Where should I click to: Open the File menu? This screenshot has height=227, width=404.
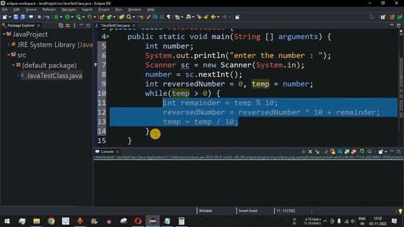(4, 9)
